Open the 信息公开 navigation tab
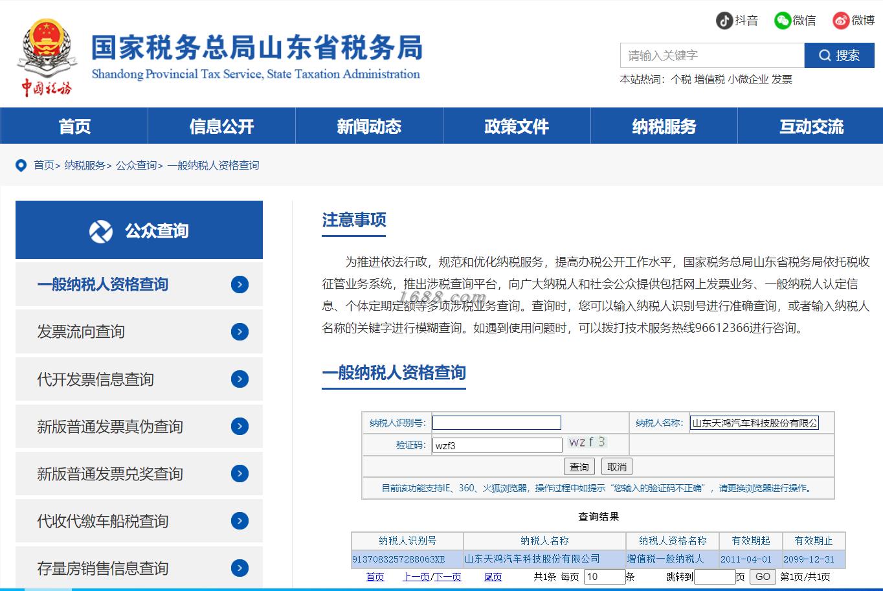 click(222, 126)
